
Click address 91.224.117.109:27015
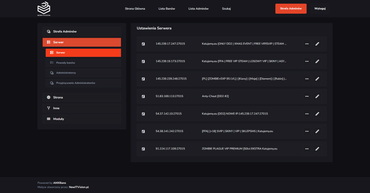click(170, 149)
